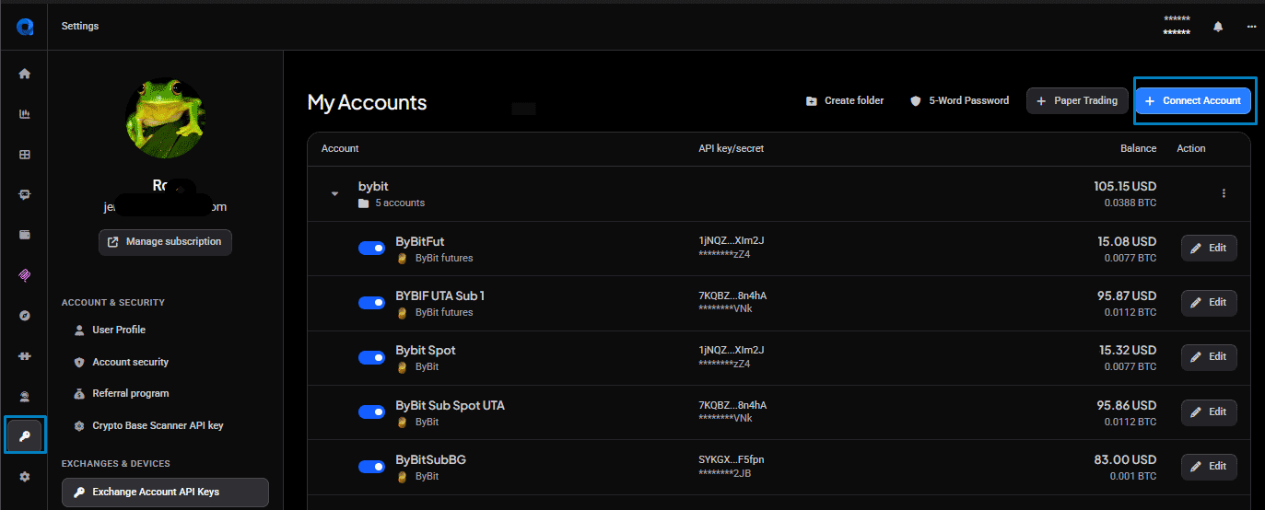Viewport: 1265px width, 510px height.
Task: Edit the ByBitFut account
Action: tap(1209, 248)
